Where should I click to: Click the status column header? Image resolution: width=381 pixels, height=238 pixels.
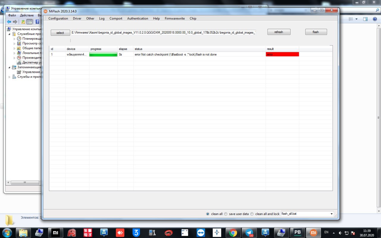(199, 49)
